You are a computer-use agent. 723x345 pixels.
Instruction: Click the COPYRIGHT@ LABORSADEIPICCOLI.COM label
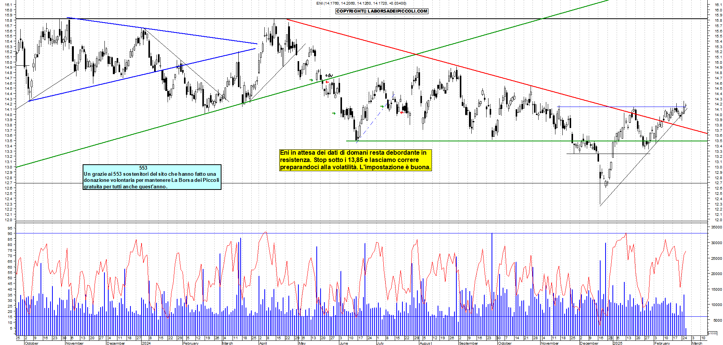pos(382,11)
